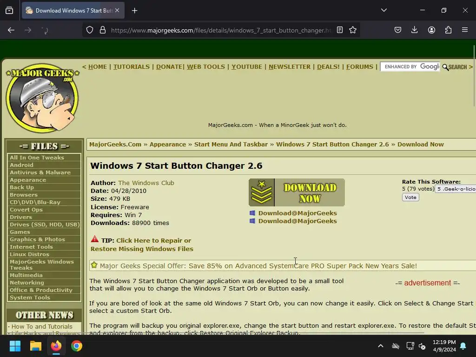This screenshot has width=476, height=357.
Task: Open the Firefox hamburger menu
Action: (465, 30)
